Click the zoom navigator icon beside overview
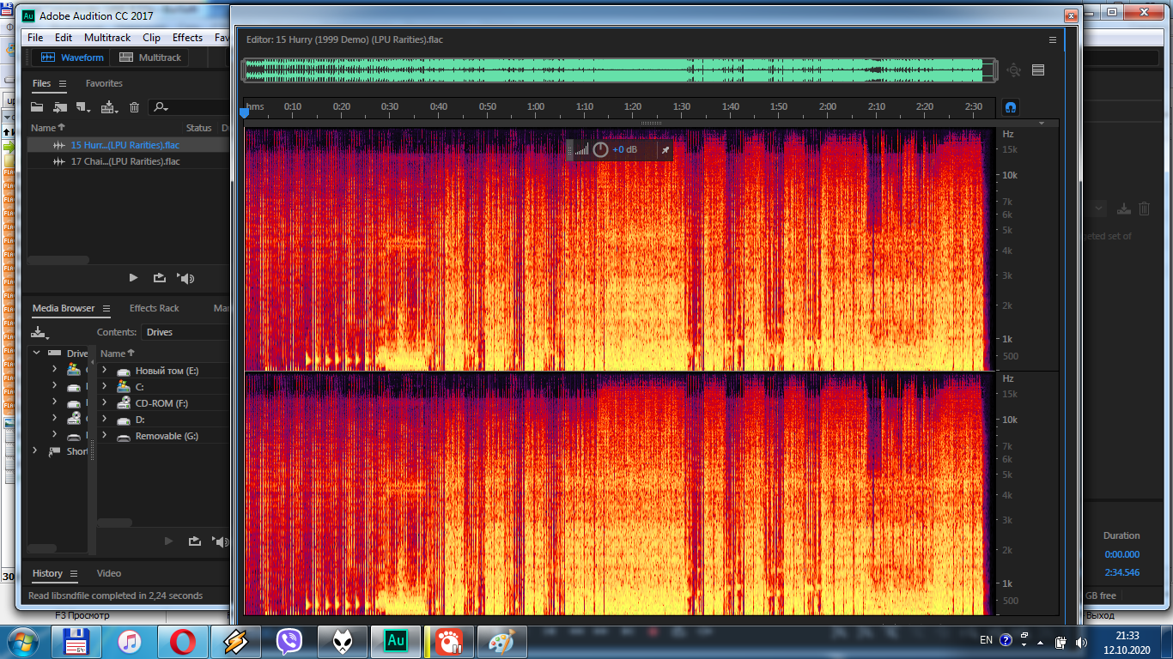1173x659 pixels. 1013,70
